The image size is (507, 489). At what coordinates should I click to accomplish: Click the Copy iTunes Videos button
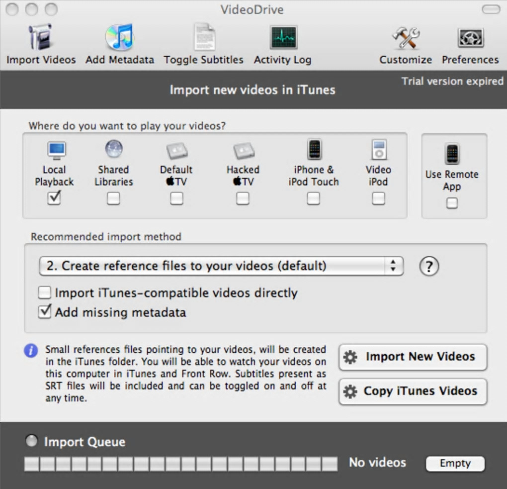coord(413,391)
